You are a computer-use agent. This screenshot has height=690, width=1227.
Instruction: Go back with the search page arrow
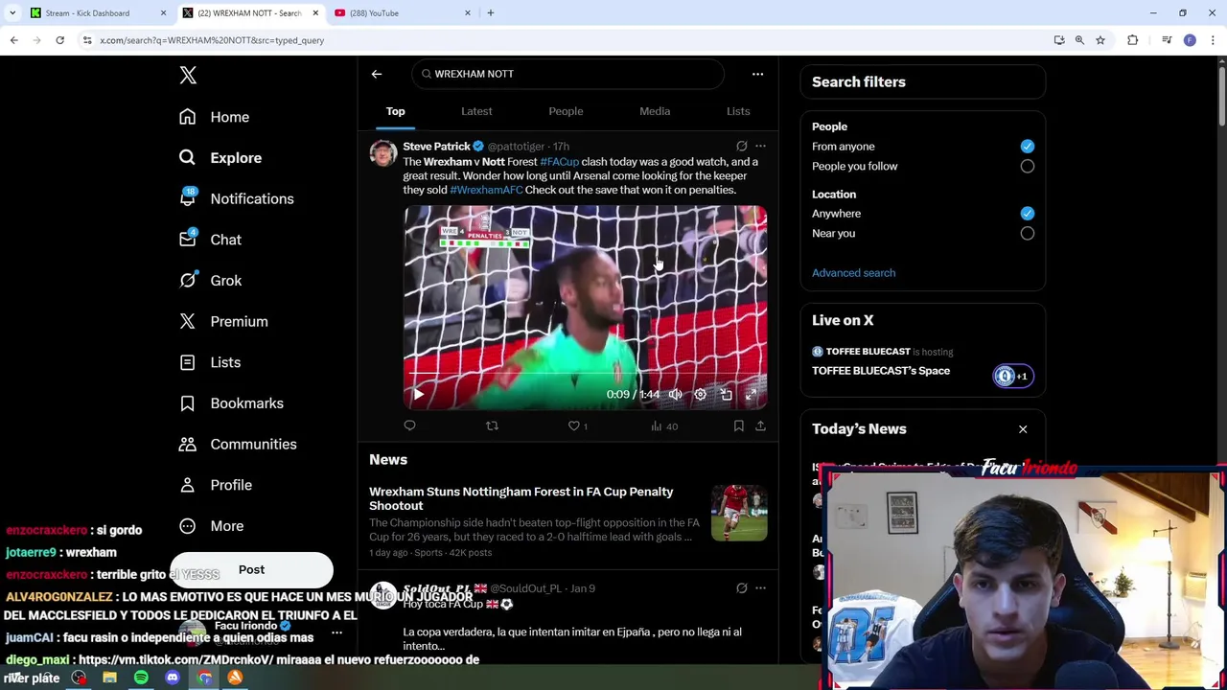[x=377, y=74]
